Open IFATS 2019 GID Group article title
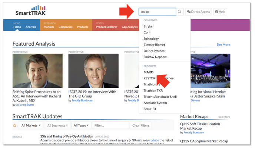The height and width of the screenshot is (149, 255). 92,94
